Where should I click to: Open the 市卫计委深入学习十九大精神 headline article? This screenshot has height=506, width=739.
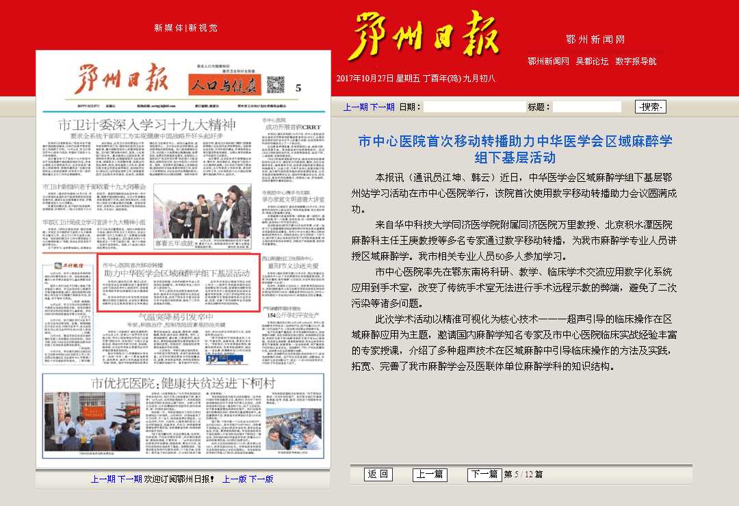click(x=147, y=125)
